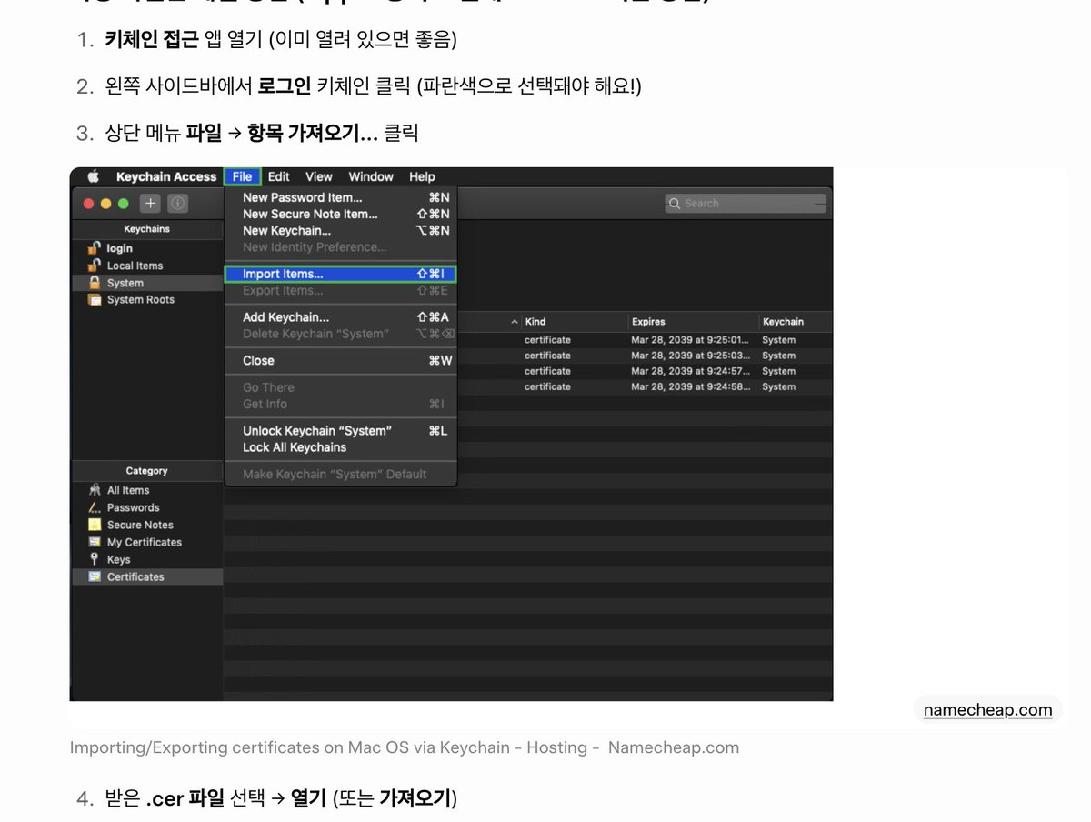Click the plus add-item toolbar button
Image resolution: width=1091 pixels, height=822 pixels.
tap(150, 204)
